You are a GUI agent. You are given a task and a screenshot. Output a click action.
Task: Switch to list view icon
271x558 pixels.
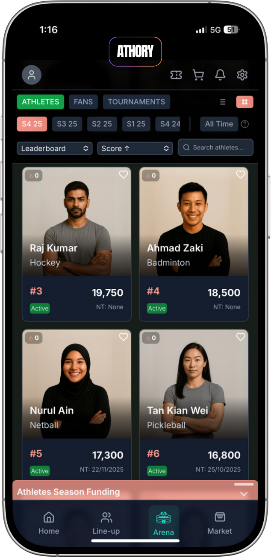(223, 102)
